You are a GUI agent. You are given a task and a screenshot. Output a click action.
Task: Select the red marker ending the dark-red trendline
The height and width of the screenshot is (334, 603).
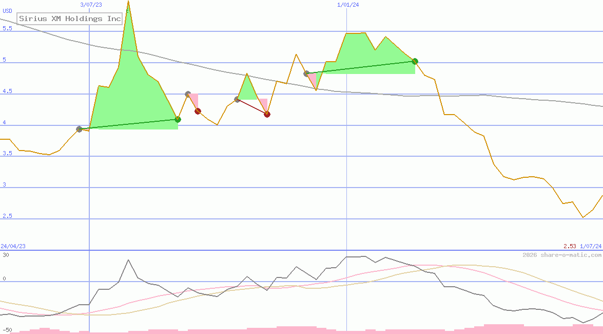[x=267, y=115]
